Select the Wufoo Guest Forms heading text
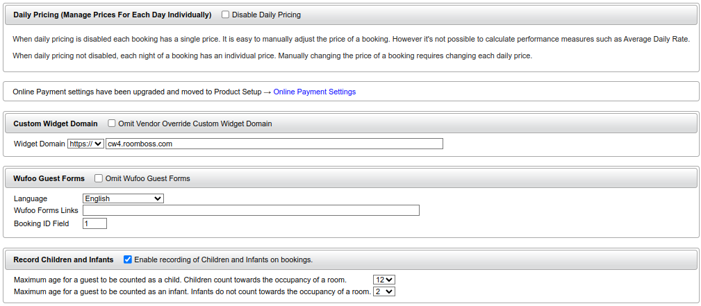701x306 pixels. pos(49,178)
